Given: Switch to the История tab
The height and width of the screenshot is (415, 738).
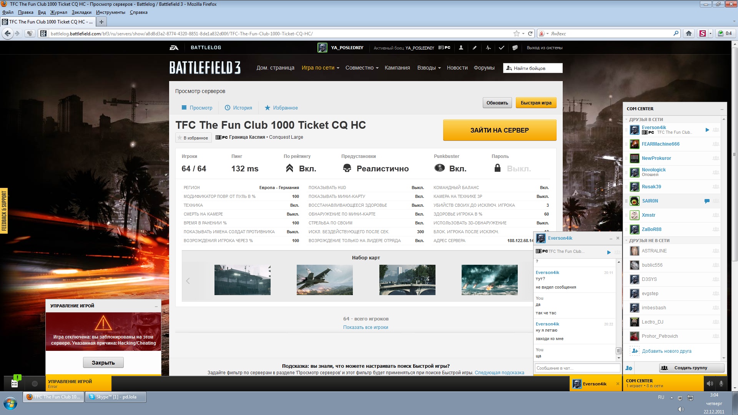Looking at the screenshot, I should 238,108.
